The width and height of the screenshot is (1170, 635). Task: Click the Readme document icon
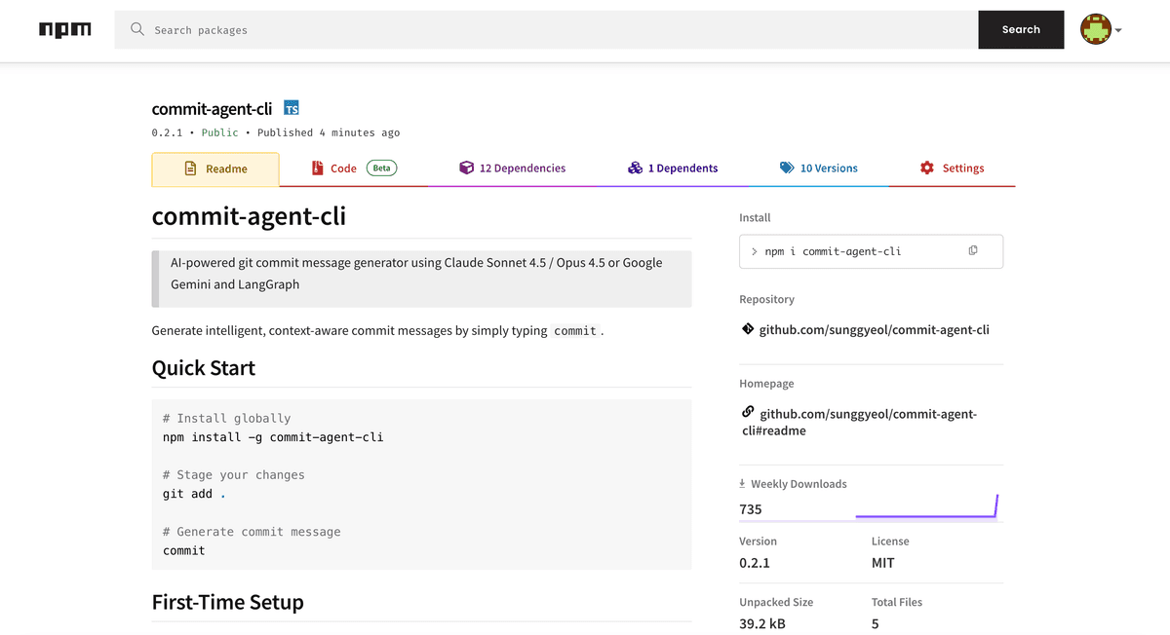click(x=191, y=168)
